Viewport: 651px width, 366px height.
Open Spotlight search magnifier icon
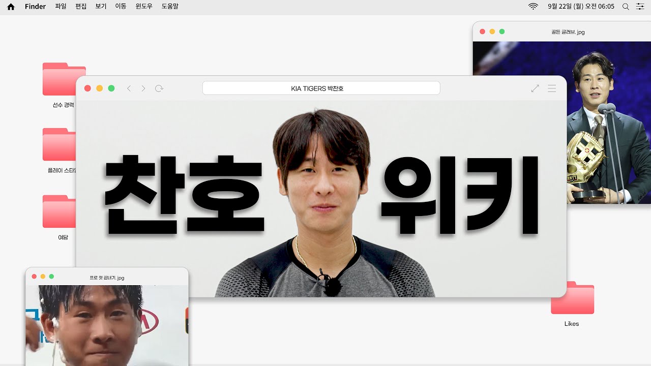(x=626, y=7)
